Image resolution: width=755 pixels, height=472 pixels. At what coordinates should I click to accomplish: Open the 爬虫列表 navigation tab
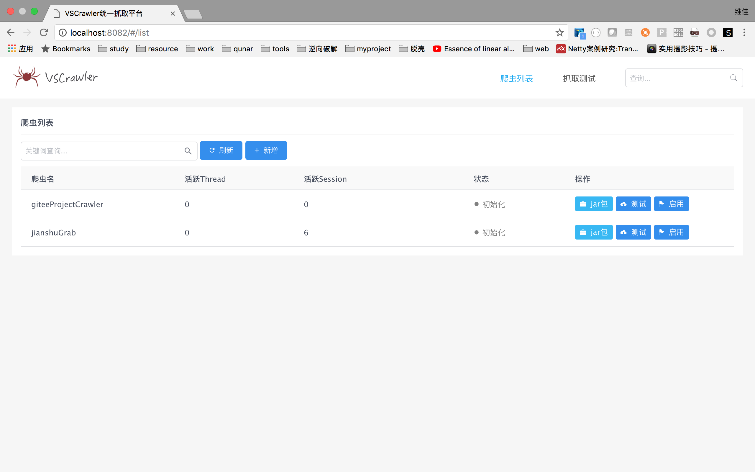[516, 78]
